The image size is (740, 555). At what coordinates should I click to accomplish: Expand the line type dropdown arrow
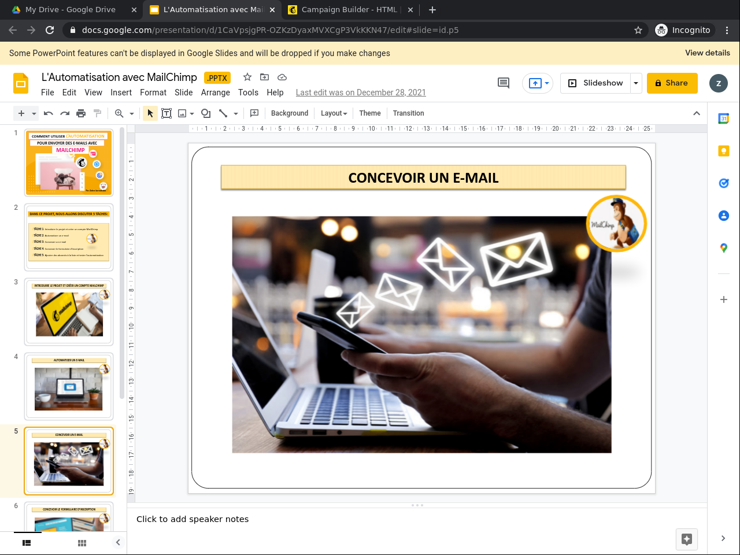tap(236, 113)
